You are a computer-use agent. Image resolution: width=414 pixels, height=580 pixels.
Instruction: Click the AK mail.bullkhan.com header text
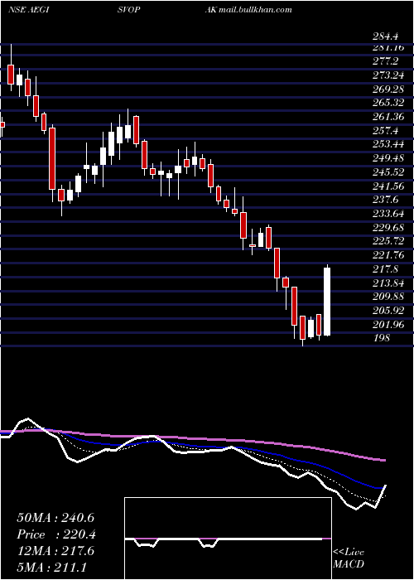click(248, 10)
